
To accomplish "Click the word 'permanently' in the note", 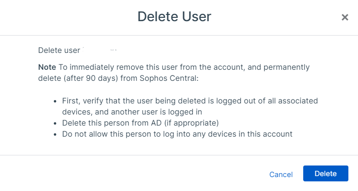I will 286,67.
